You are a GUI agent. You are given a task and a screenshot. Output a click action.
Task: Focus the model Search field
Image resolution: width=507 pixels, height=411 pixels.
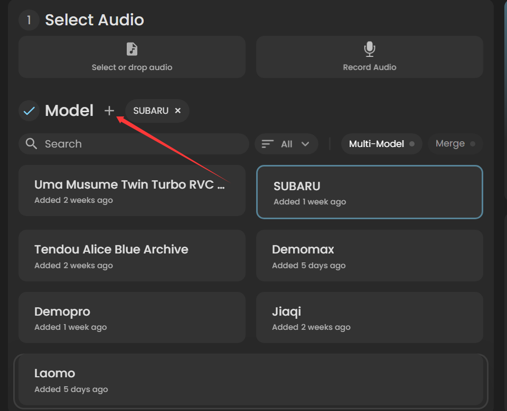tap(134, 144)
